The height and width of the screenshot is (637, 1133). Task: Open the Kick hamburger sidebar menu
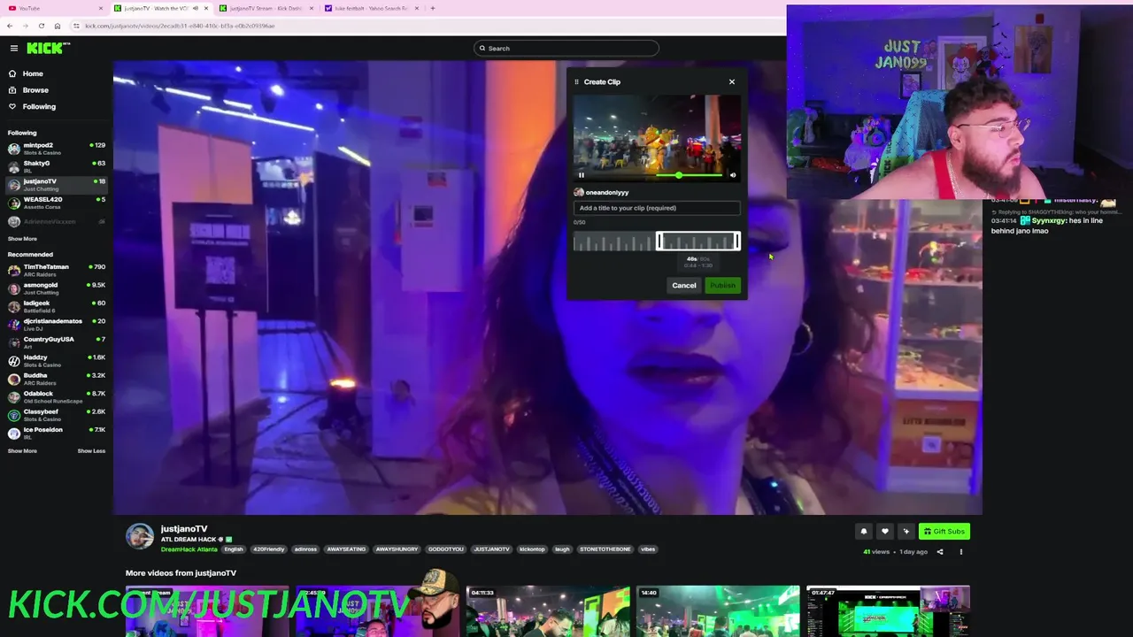point(13,48)
